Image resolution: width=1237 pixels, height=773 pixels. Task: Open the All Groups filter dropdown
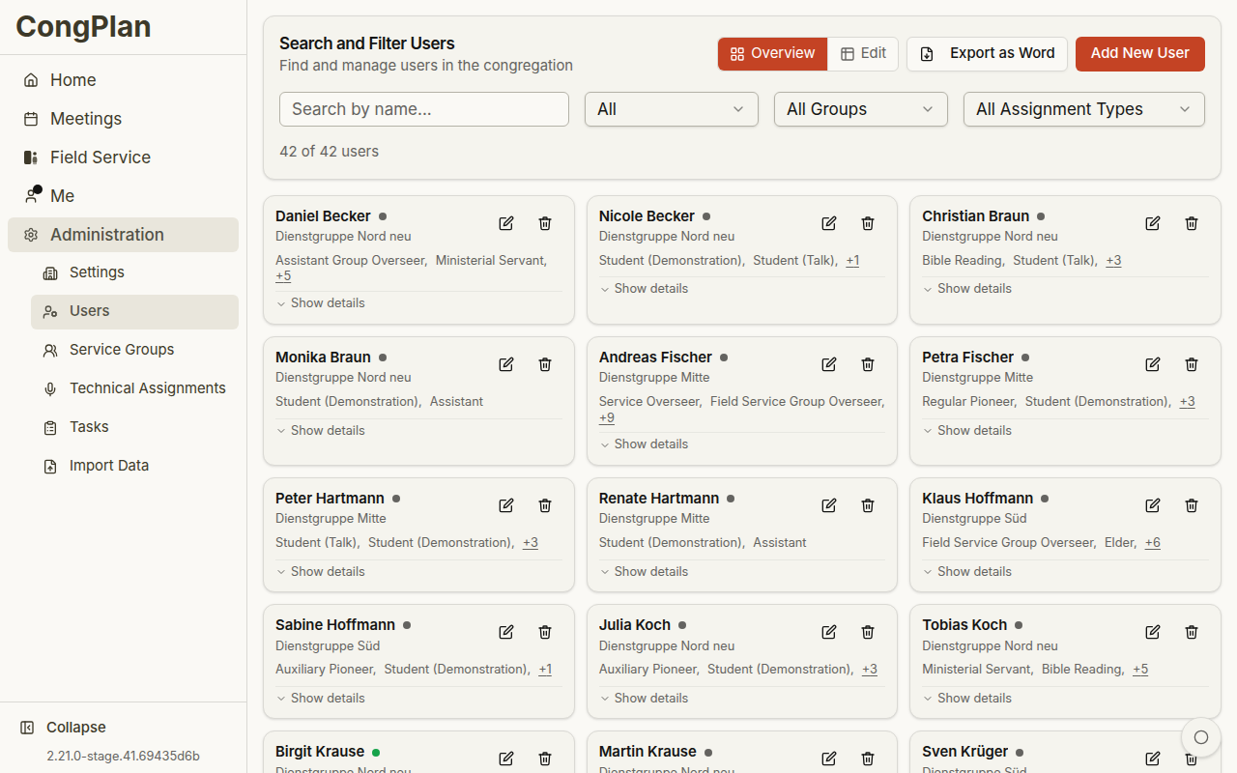point(861,109)
